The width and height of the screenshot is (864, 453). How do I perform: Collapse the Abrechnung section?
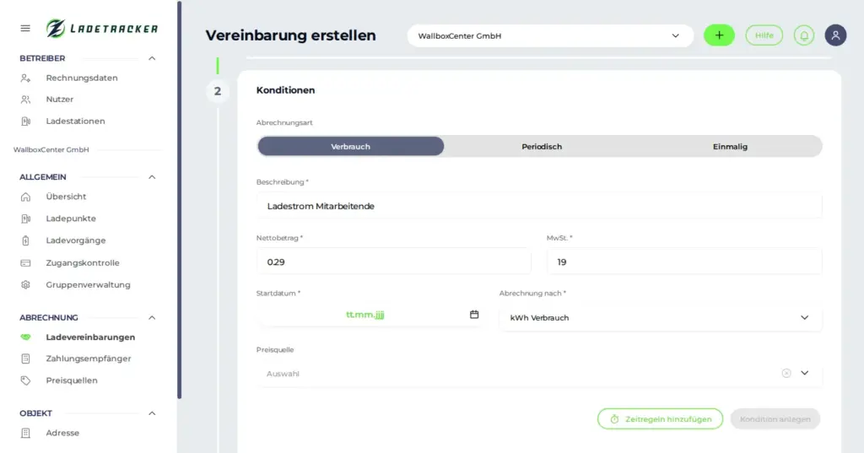152,317
